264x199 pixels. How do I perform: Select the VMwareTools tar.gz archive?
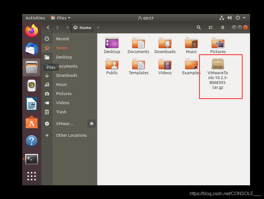click(x=218, y=74)
